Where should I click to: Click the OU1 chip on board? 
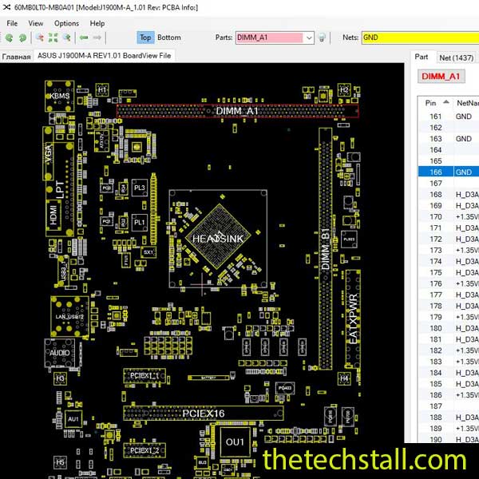tap(235, 441)
